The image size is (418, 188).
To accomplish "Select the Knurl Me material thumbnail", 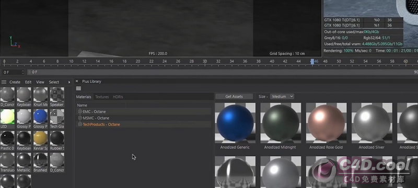I will tap(41, 95).
